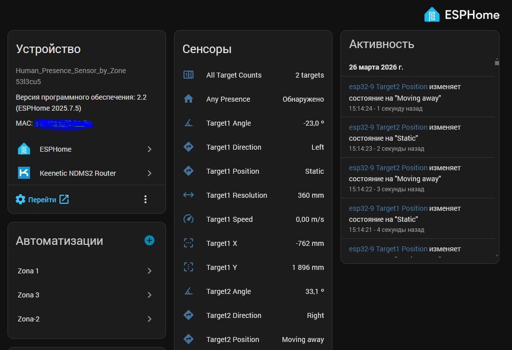Image resolution: width=512 pixels, height=350 pixels.
Task: Open the three-dot device menu
Action: [x=145, y=199]
